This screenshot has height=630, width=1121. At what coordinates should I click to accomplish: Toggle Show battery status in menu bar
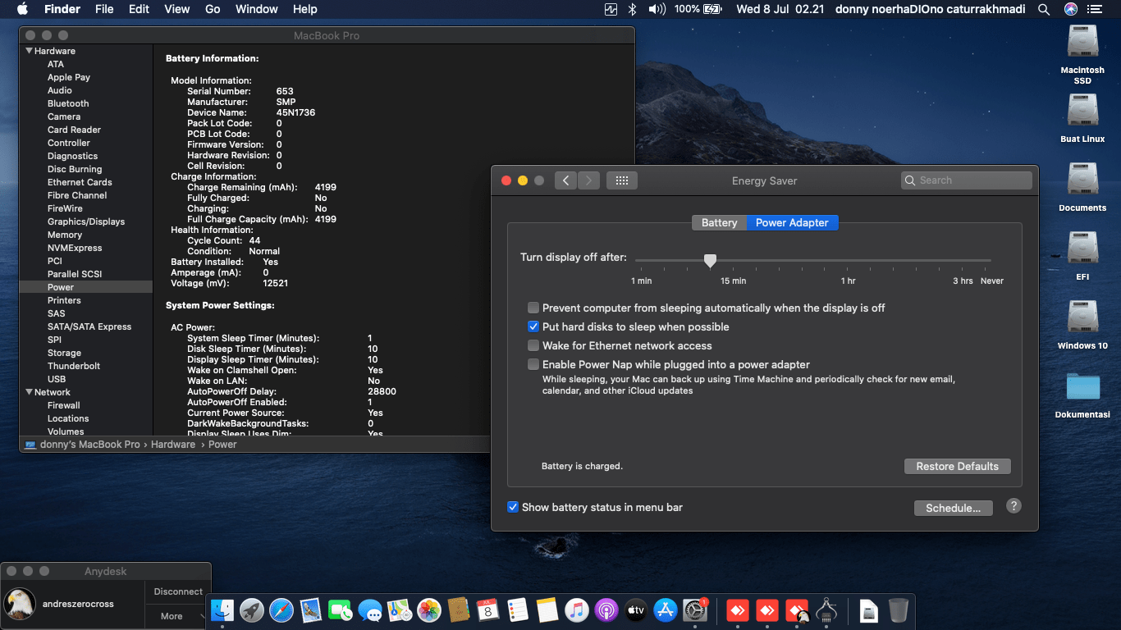(x=513, y=507)
